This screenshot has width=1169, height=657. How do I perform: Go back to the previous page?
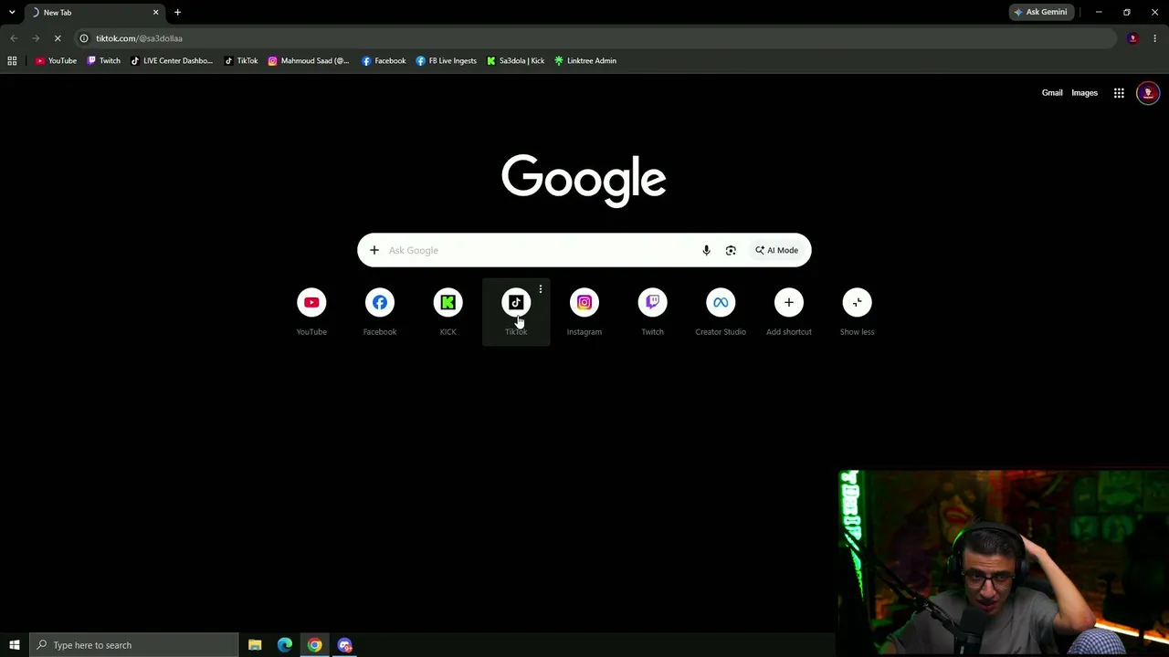tap(14, 38)
